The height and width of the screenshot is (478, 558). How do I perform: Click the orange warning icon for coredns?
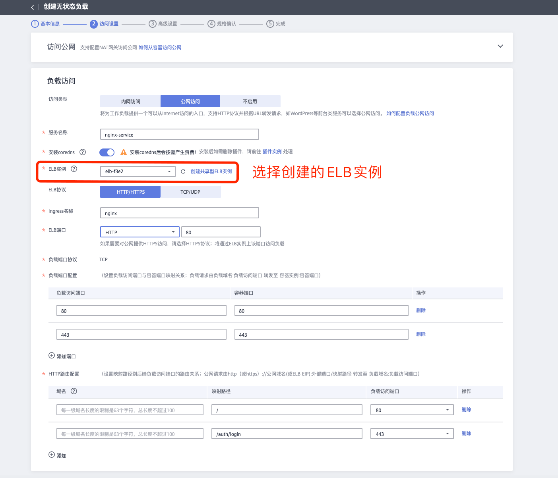(x=124, y=152)
